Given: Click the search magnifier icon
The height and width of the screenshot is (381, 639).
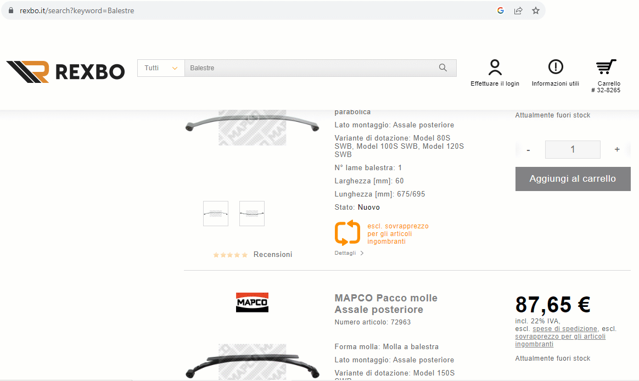Looking at the screenshot, I should coord(443,68).
